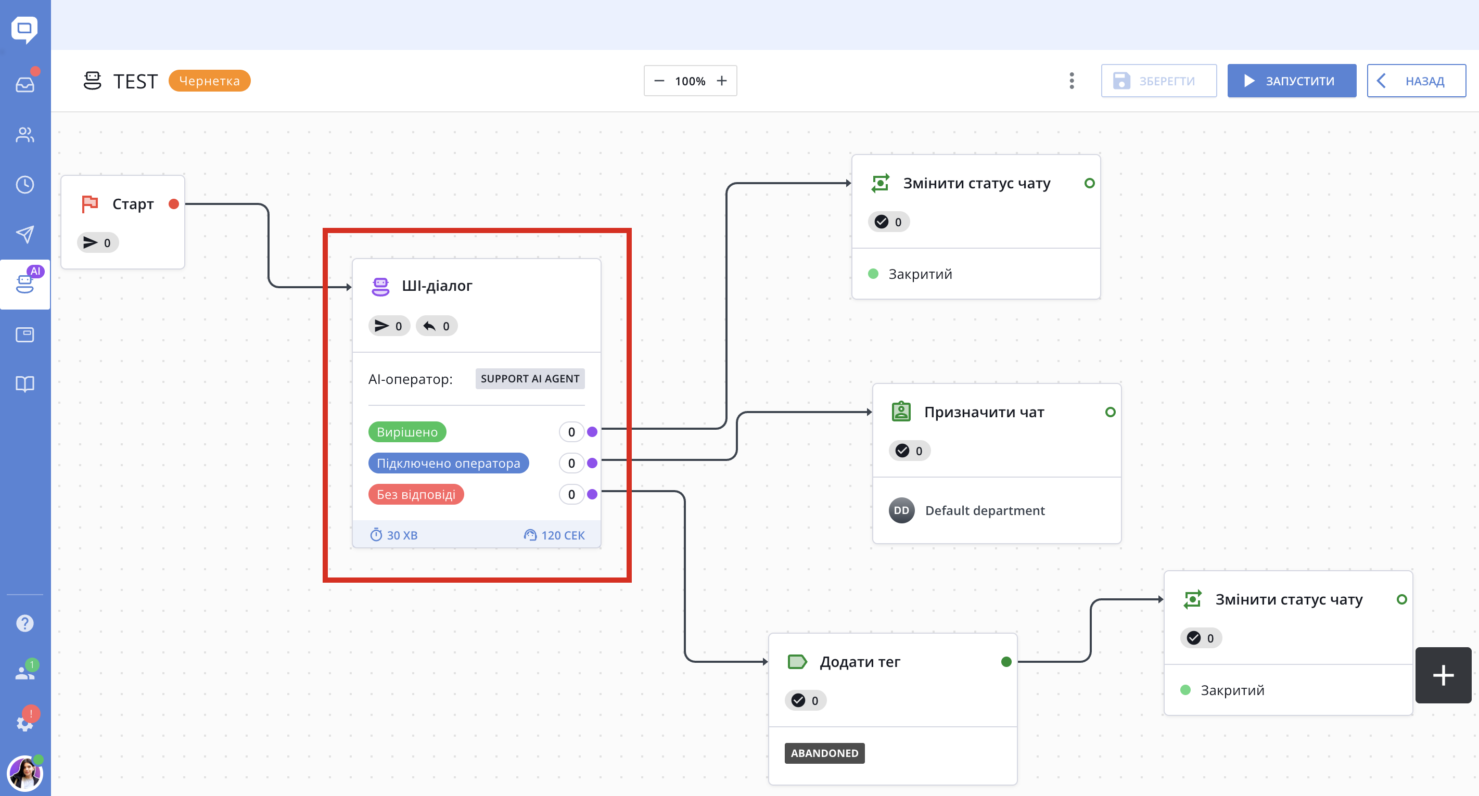Click the 100% zoom level value

[x=690, y=82]
